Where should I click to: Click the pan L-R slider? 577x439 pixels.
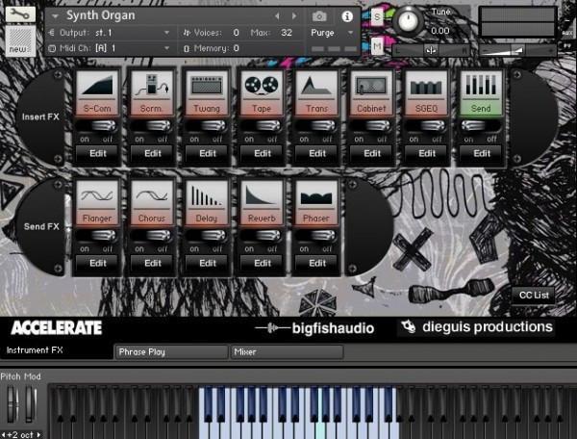[431, 50]
